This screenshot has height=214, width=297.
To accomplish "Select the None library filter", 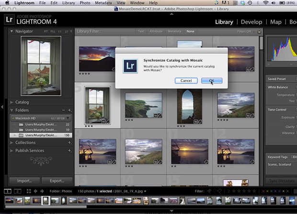I will (190, 32).
